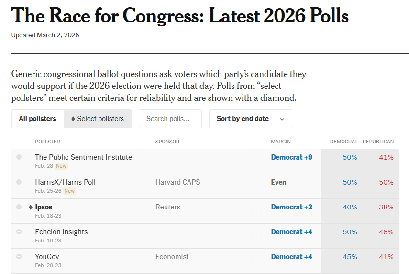Viewport: 409px width, 274px height.
Task: Toggle Select pollsters filter
Action: [98, 119]
